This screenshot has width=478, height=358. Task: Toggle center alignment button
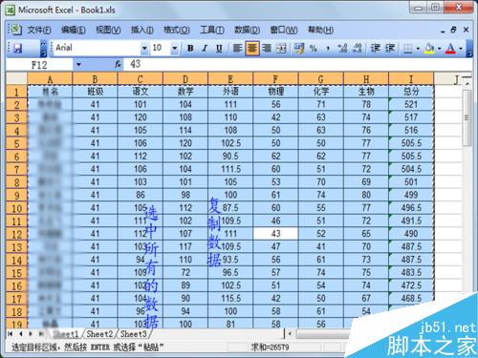tap(252, 49)
